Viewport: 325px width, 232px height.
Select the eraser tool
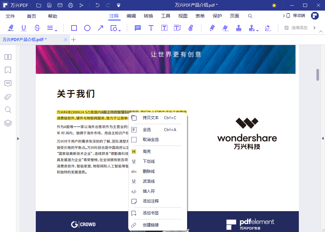225,28
